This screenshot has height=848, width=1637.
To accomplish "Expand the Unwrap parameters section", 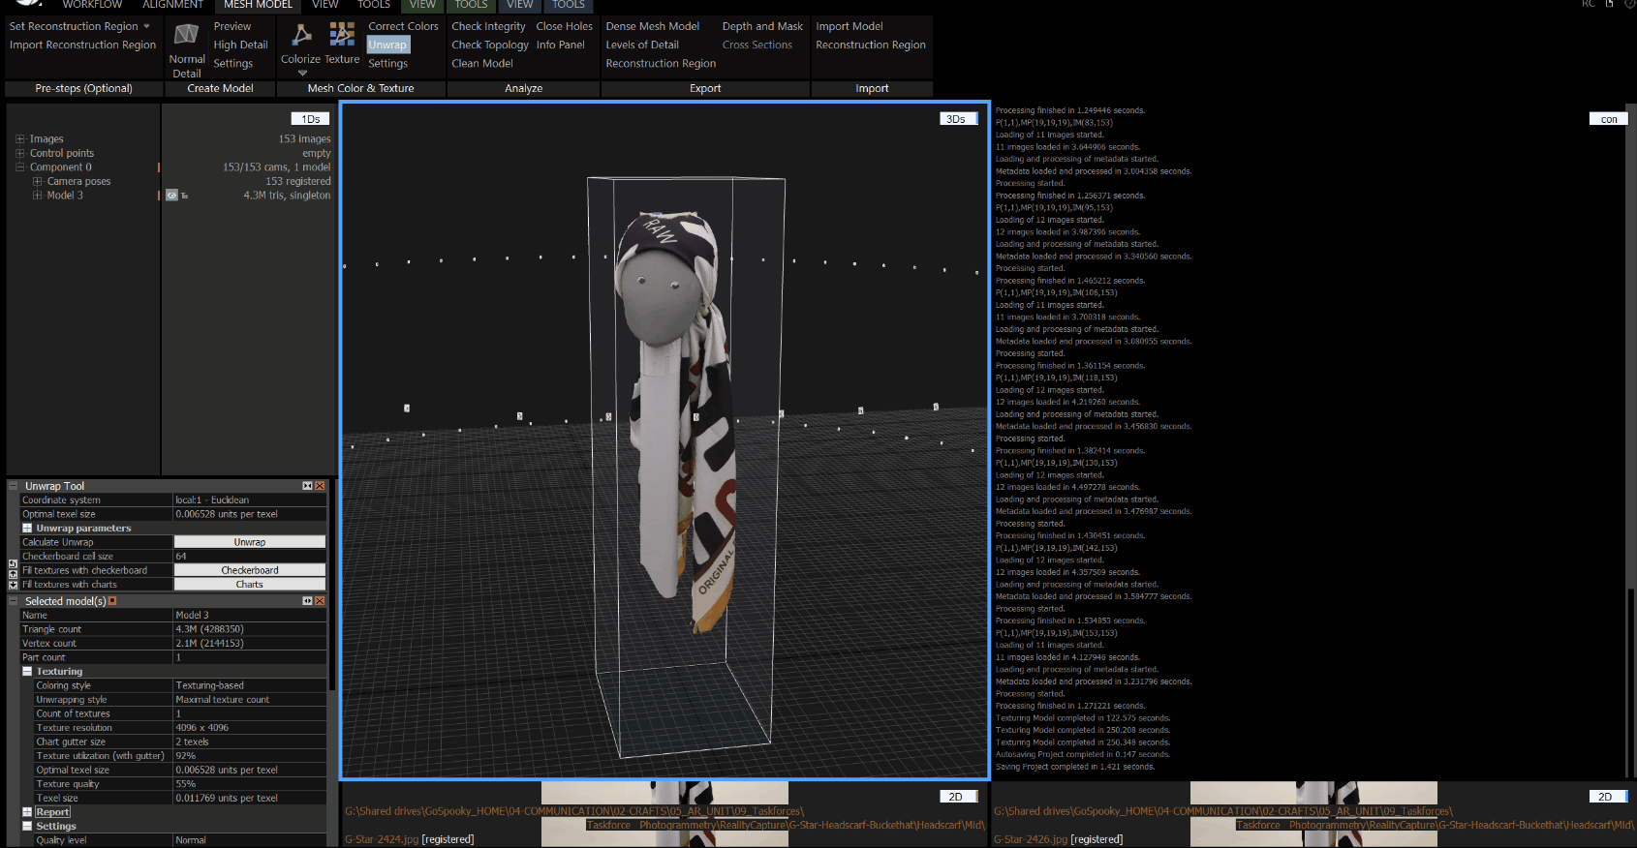I will point(27,529).
